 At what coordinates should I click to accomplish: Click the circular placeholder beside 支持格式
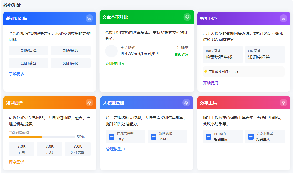pyautogui.click(x=111, y=51)
